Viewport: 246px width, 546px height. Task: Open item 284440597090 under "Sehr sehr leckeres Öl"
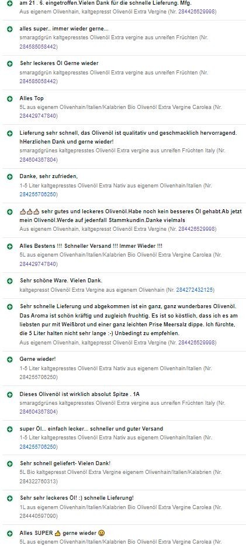tap(38, 516)
